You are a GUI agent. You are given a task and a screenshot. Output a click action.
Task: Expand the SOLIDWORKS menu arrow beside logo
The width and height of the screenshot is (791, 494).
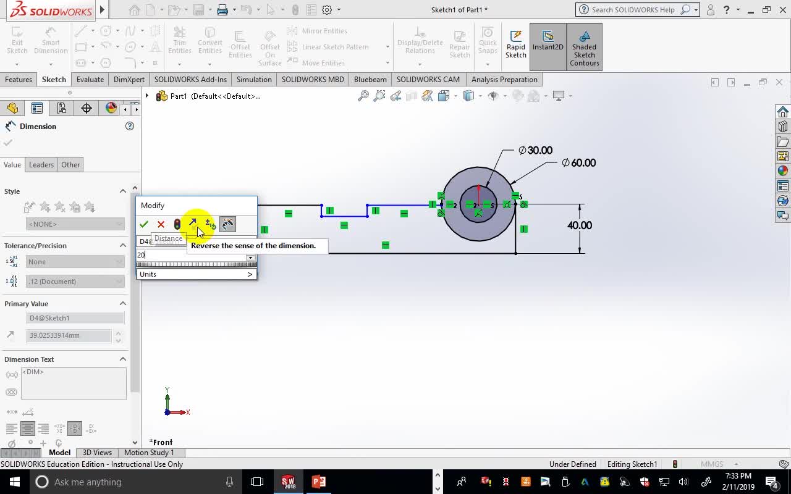[103, 10]
